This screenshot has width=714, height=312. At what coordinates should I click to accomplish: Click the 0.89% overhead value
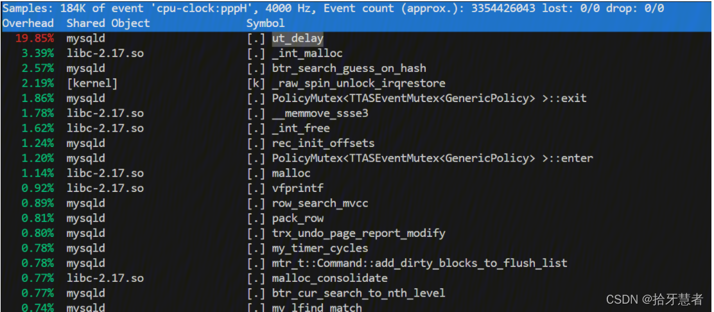(x=37, y=203)
